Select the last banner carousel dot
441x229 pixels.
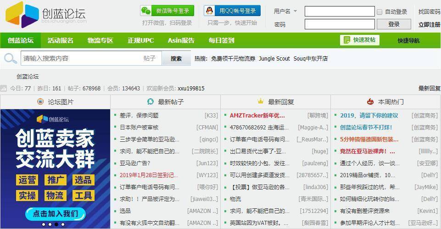point(63,224)
